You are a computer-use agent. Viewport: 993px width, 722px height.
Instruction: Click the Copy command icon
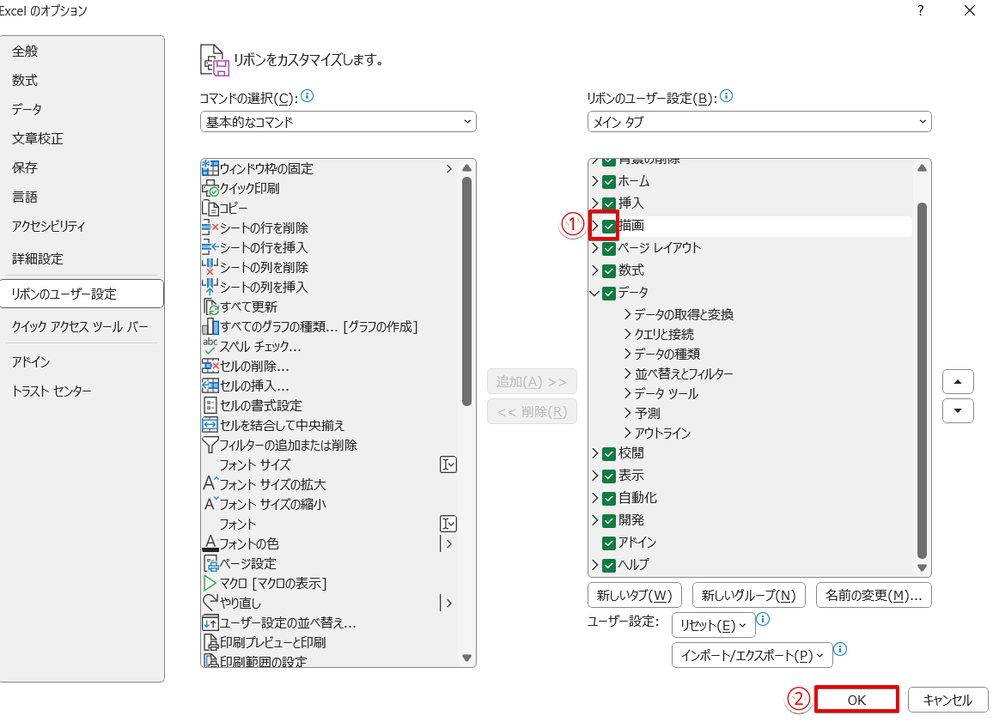pos(210,208)
